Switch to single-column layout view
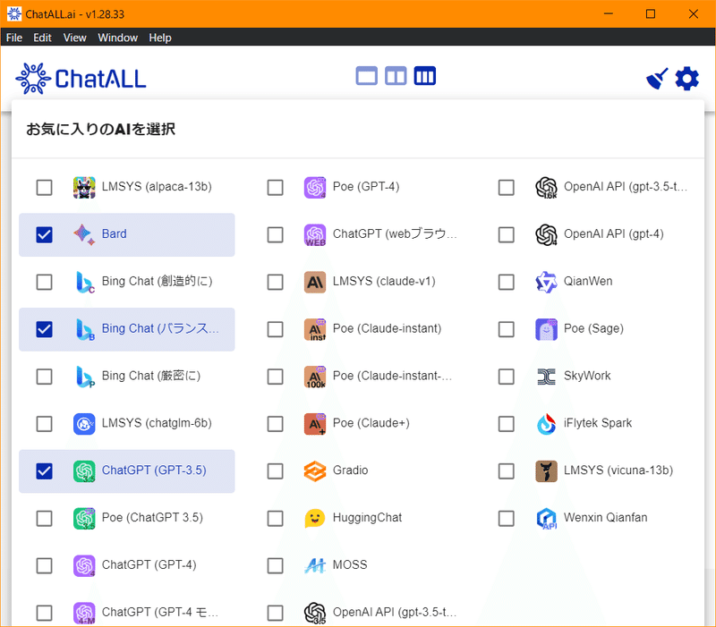The width and height of the screenshot is (716, 627). (366, 77)
